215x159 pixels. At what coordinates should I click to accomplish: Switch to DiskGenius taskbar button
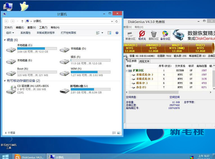tap(29, 156)
